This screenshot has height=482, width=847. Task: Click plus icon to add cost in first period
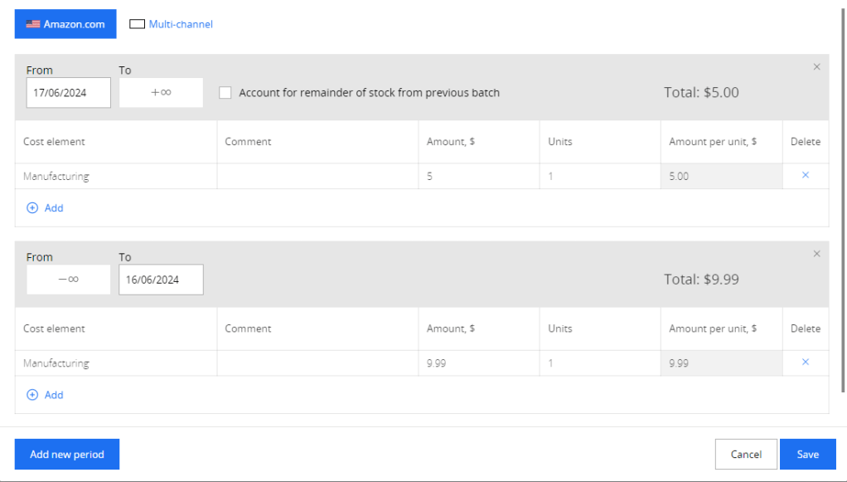[32, 208]
